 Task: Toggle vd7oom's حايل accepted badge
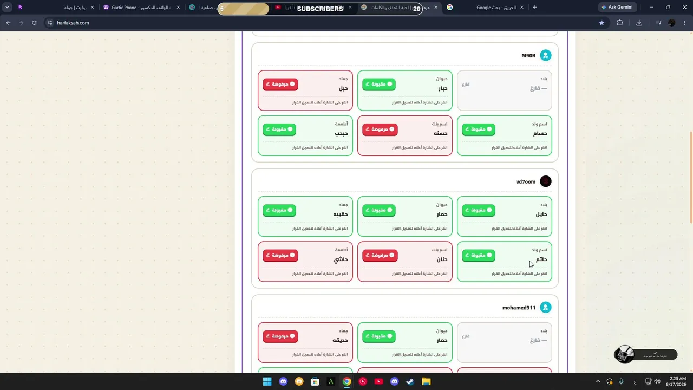(479, 210)
